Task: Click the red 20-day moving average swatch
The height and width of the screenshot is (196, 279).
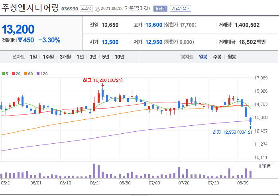Action: coord(13,73)
